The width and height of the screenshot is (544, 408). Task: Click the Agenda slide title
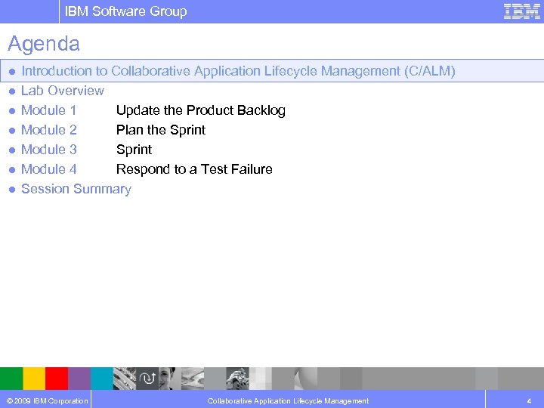point(44,44)
